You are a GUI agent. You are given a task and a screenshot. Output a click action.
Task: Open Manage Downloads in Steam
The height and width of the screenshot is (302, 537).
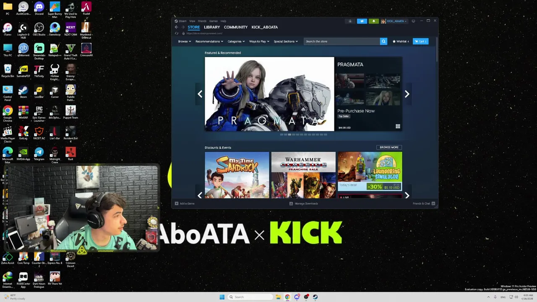pyautogui.click(x=304, y=203)
